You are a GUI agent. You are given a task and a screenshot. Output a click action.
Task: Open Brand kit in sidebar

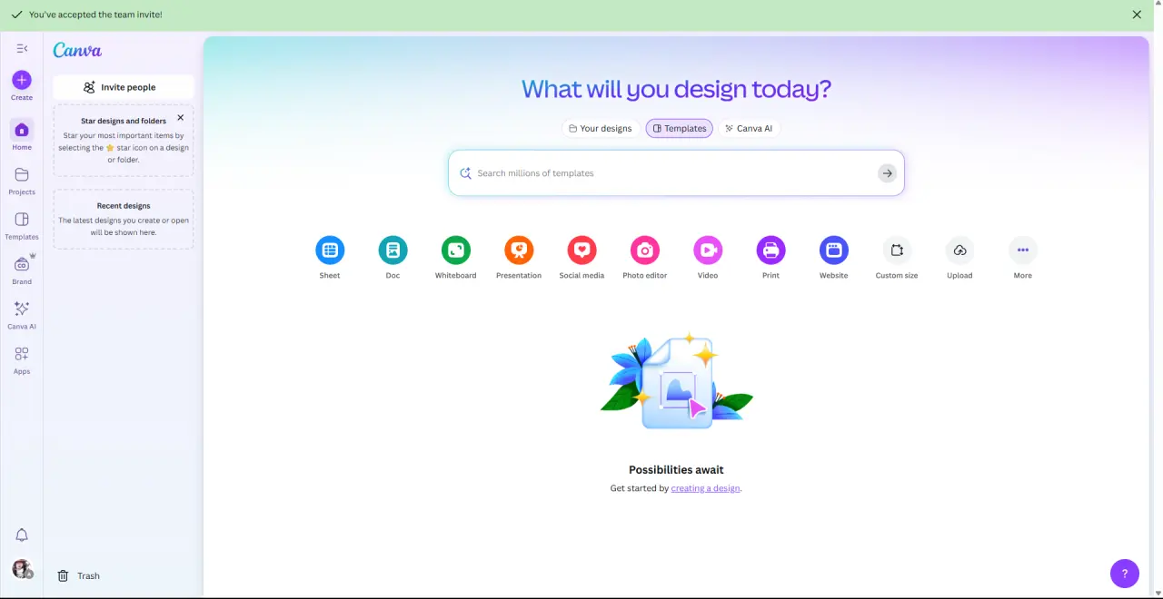(22, 270)
